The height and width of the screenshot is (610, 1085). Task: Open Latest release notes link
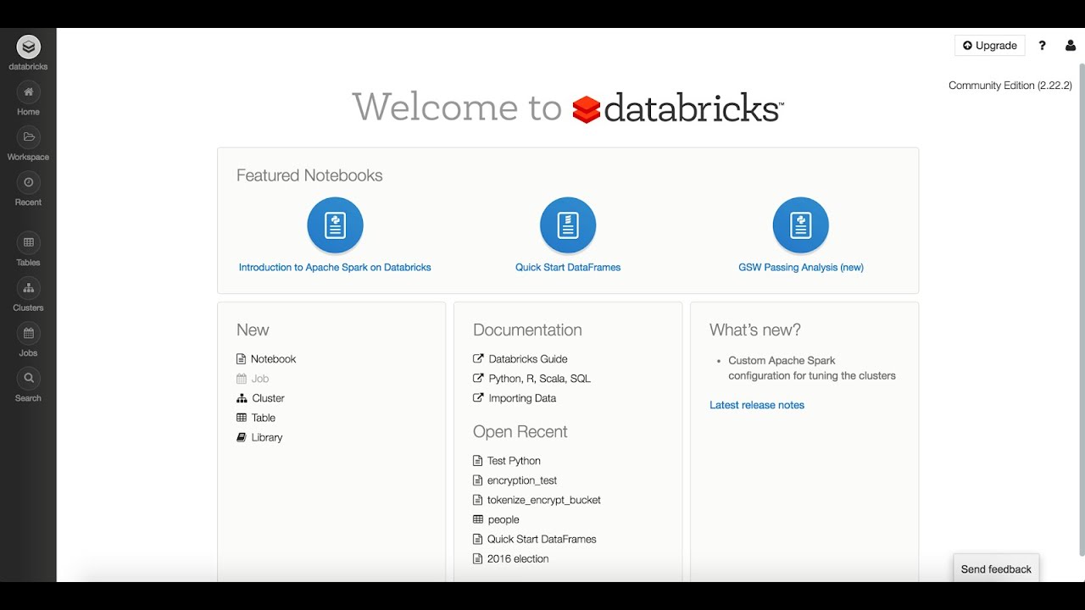pos(757,405)
